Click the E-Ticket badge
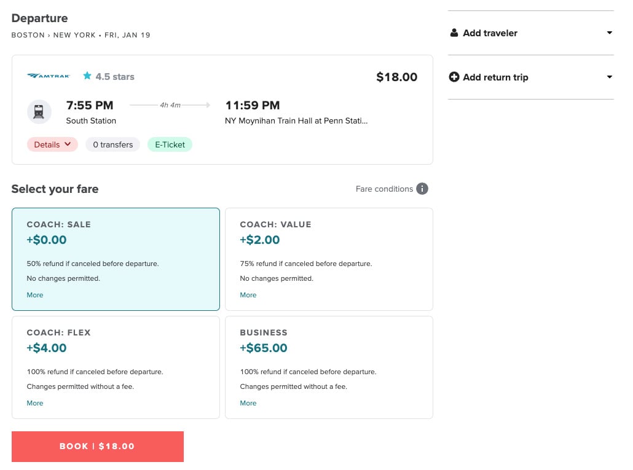Screen dimensions: 633x470 pos(170,144)
